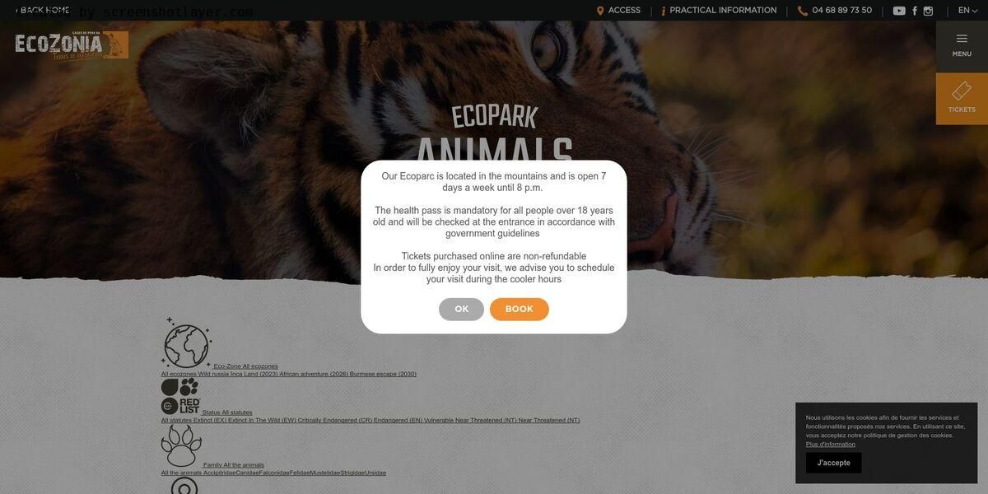Screen dimensions: 988x494
Task: Accept cookies with J'accepte
Action: point(834,463)
